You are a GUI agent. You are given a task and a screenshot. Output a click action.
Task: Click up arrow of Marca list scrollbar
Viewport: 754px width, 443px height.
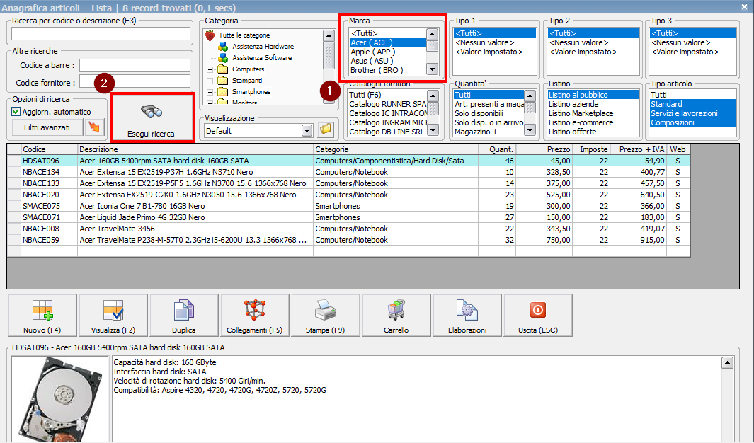tap(433, 34)
